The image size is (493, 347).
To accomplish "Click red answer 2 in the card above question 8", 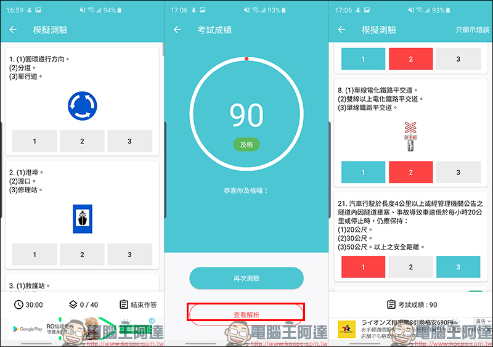I will point(410,59).
